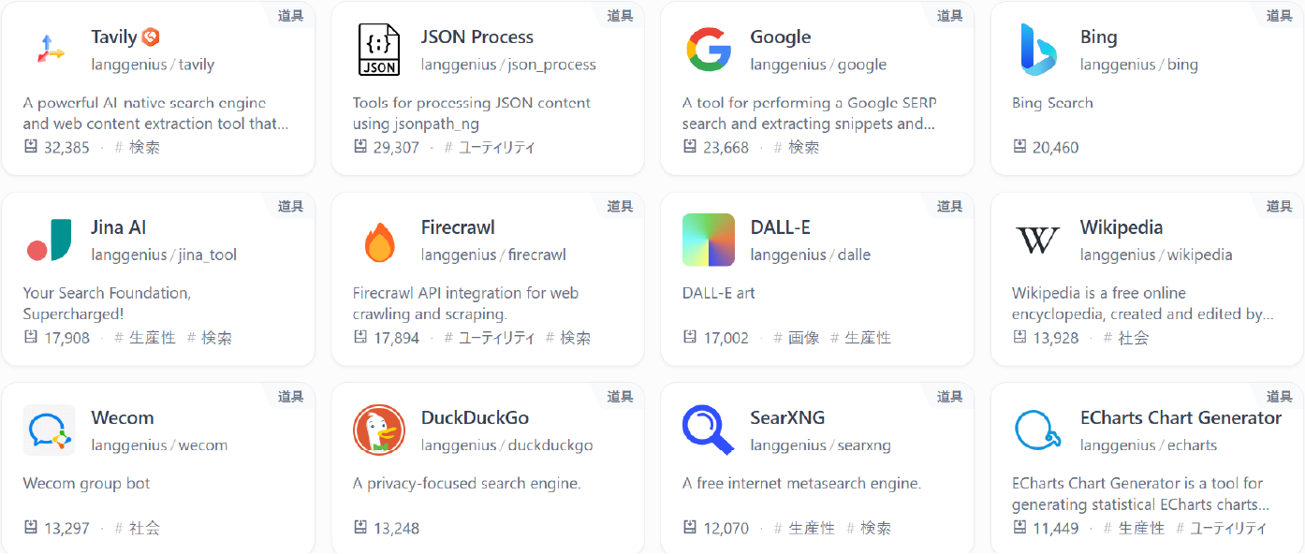Viewport: 1305px width, 554px height.
Task: Click the Bing Search description text
Action: pos(1052,103)
